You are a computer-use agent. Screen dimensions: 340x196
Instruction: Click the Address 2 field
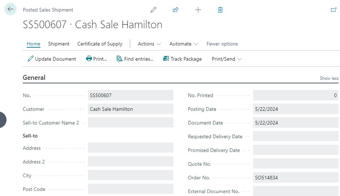click(x=130, y=162)
